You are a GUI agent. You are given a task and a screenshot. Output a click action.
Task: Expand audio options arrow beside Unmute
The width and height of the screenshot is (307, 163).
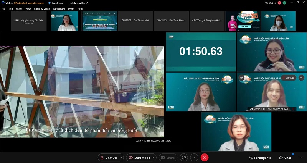[121, 158]
